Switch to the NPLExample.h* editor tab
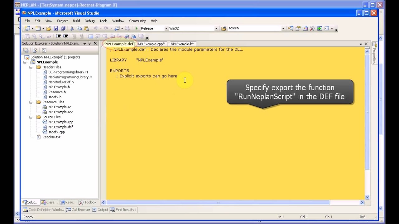This screenshot has width=399, height=224. [x=182, y=44]
